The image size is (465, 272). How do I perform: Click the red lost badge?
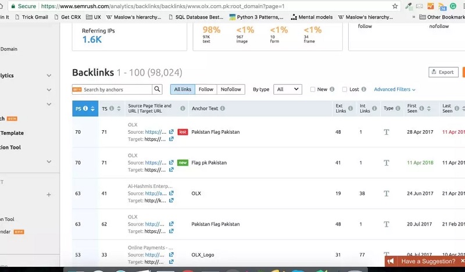[183, 132]
